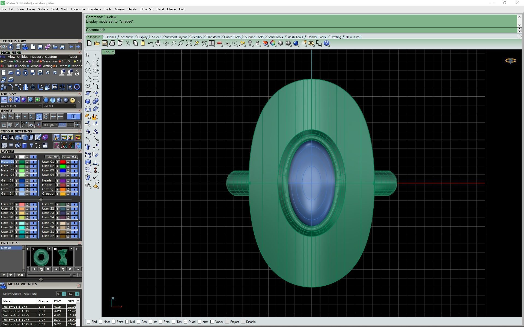
Task: Click the User 01 red color swatch
Action: tap(63, 162)
